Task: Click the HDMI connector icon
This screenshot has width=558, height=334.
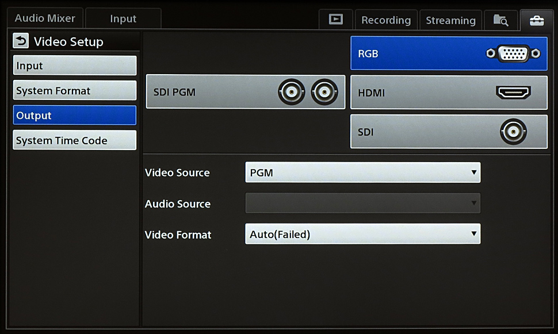Action: coord(513,92)
